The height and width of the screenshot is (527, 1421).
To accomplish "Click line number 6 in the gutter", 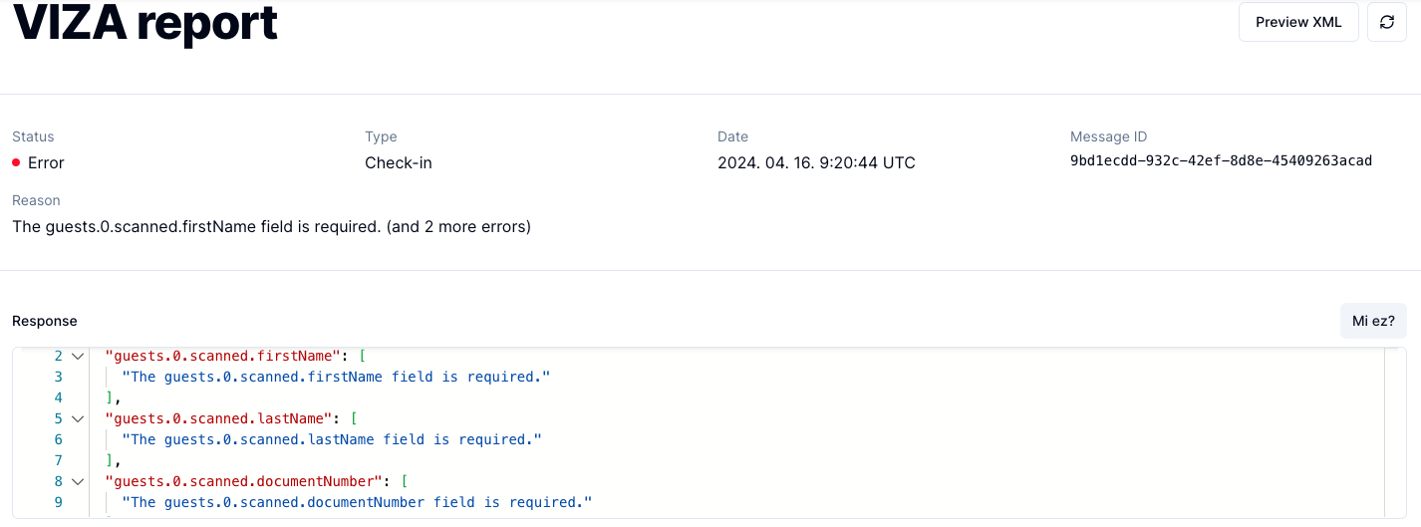I will [x=58, y=439].
